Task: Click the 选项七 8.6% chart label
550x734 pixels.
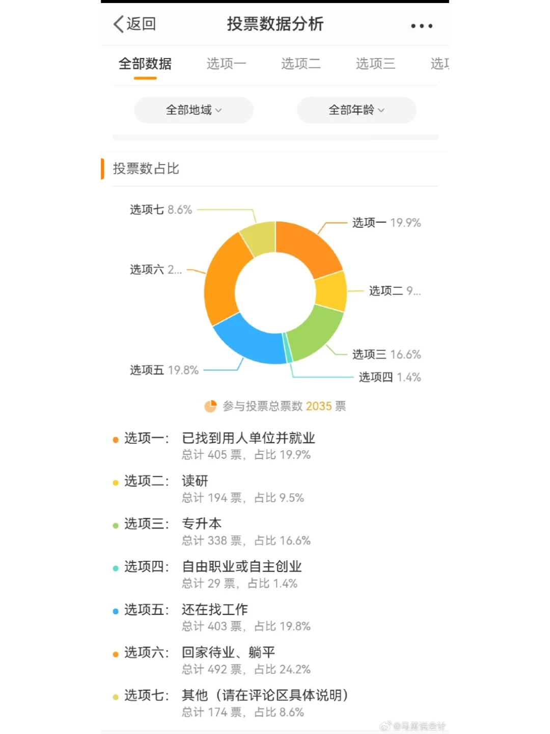Action: (x=161, y=210)
